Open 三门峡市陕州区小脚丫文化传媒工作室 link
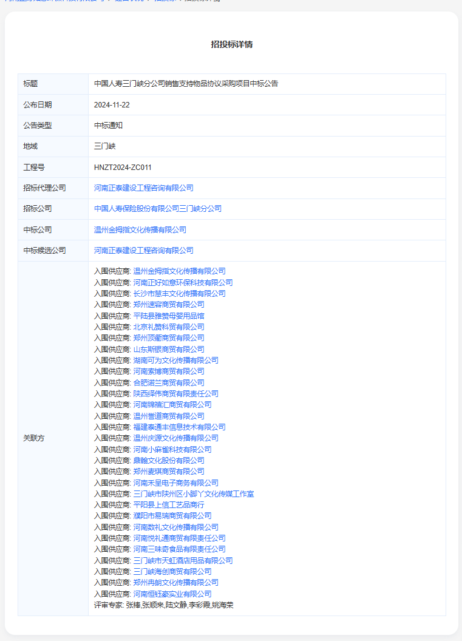This screenshot has height=641, width=462. point(193,494)
